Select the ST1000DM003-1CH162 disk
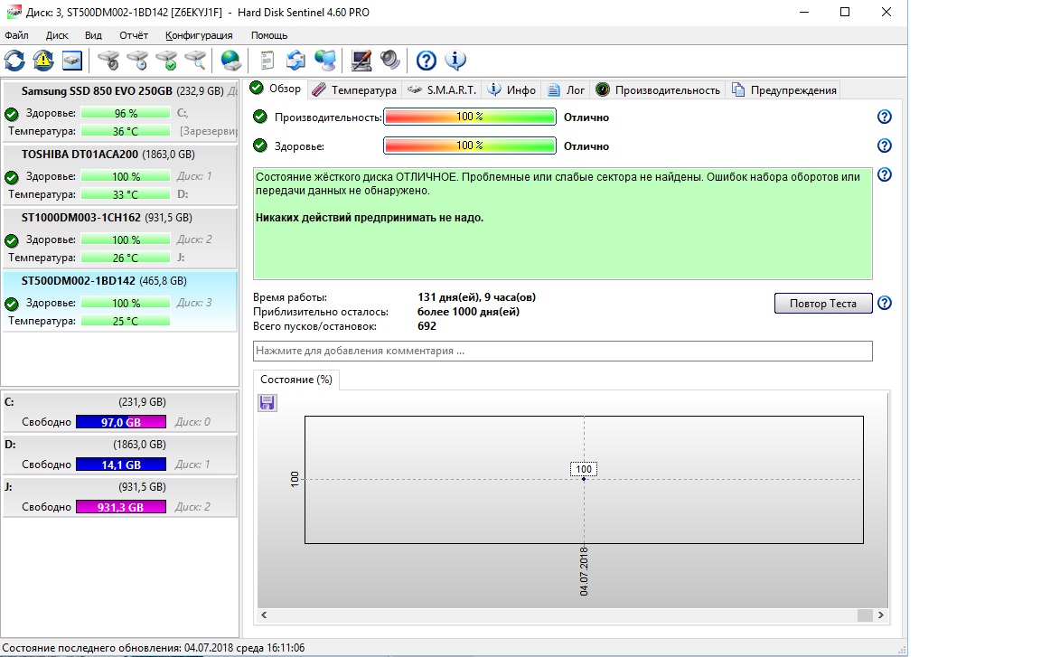This screenshot has height=657, width=1041. point(119,237)
